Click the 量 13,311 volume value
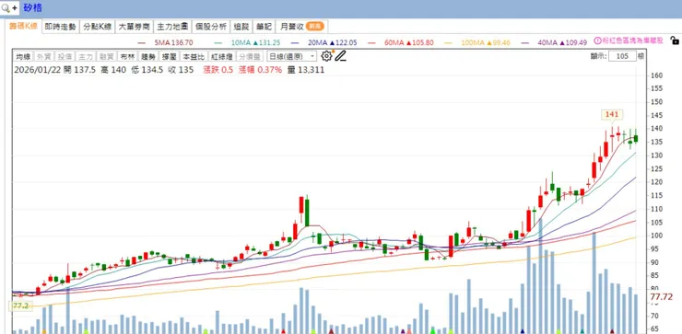 click(306, 70)
